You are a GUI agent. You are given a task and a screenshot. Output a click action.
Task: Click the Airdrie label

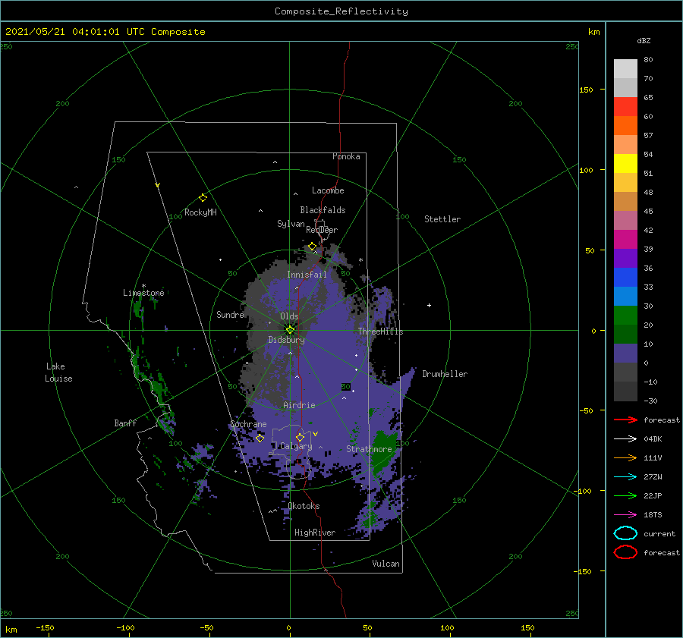(299, 405)
